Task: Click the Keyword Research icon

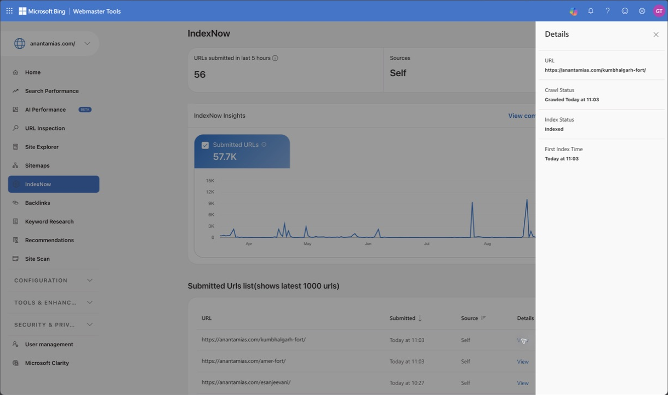Action: (15, 221)
